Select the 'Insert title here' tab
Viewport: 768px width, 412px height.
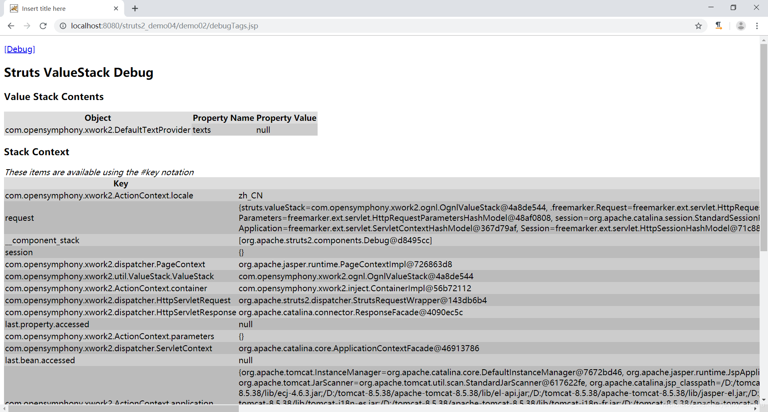pos(64,8)
